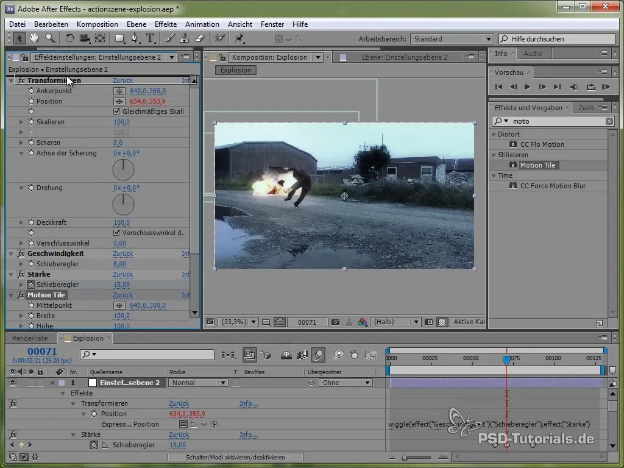624x468 pixels.
Task: Hide the Einstellungsebene 2 layer in the timeline
Action: 13,383
